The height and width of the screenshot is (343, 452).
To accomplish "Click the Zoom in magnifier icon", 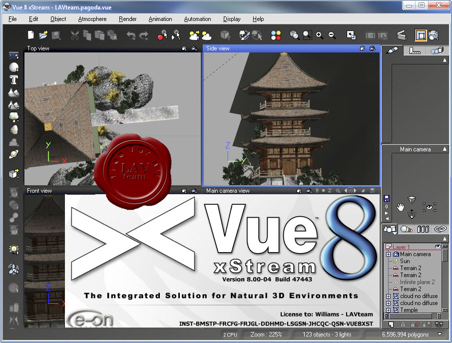I will 319,35.
